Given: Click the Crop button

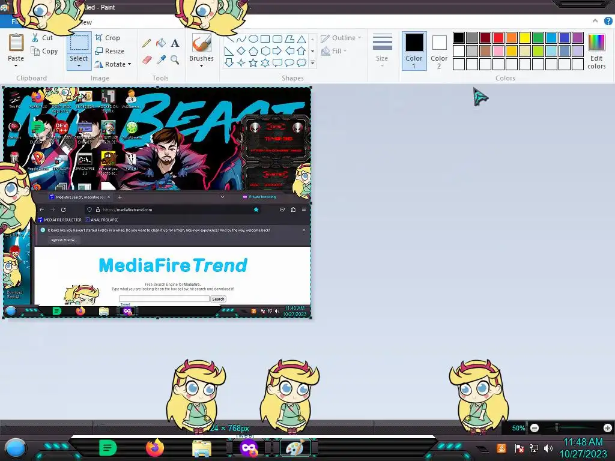Looking at the screenshot, I should (108, 38).
